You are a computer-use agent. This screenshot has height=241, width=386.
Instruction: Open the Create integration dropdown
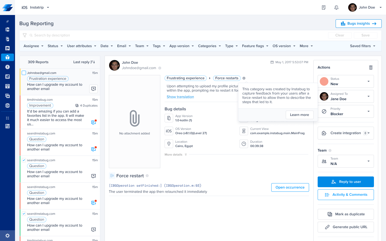click(346, 133)
